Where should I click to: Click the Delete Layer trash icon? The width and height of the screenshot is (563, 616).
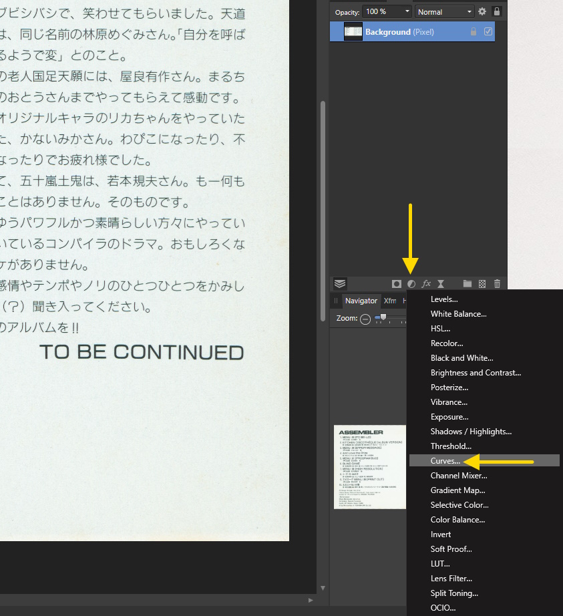point(497,284)
